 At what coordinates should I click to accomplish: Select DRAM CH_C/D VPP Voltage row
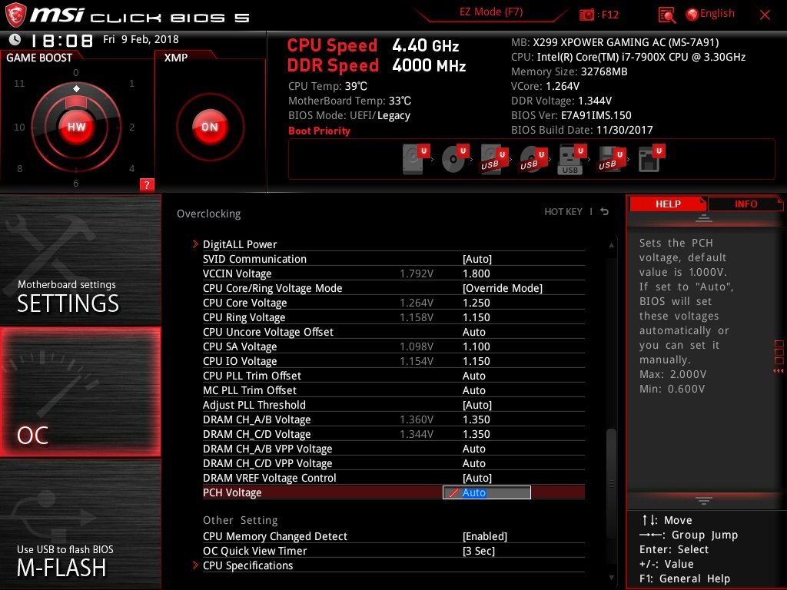(x=393, y=463)
